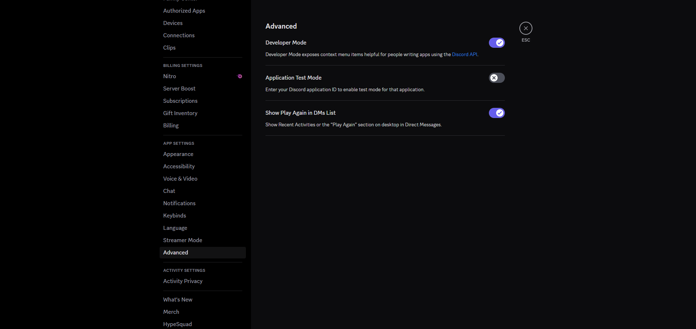The width and height of the screenshot is (696, 329).
Task: Close settings with the ESC X button
Action: (x=526, y=28)
